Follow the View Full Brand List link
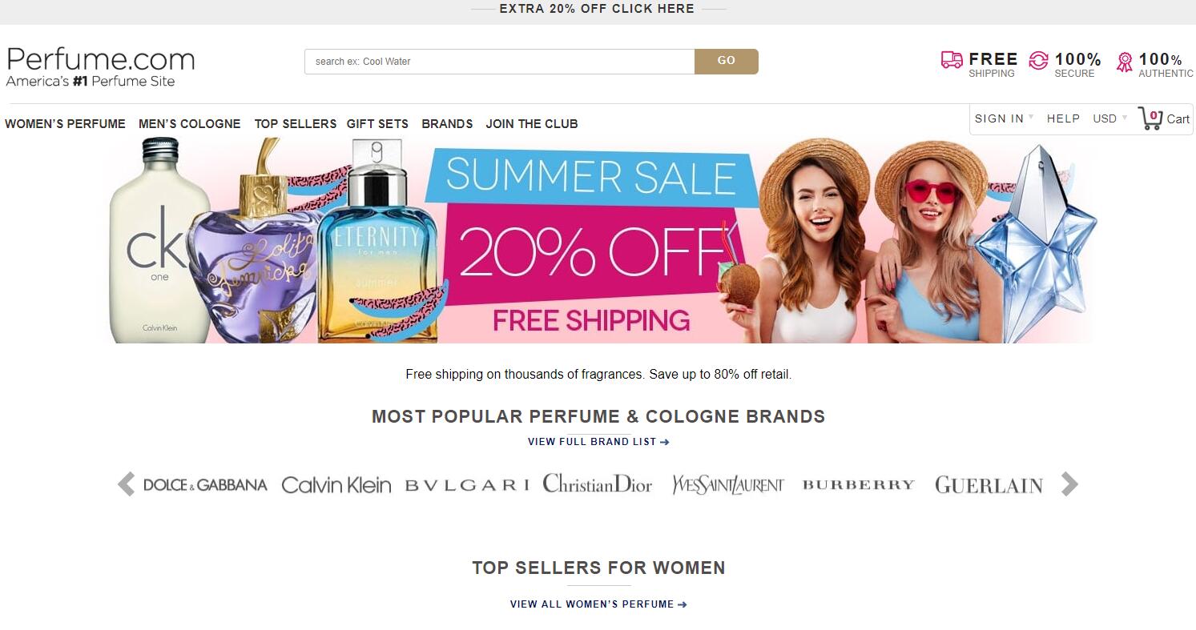This screenshot has height=630, width=1196. (598, 442)
